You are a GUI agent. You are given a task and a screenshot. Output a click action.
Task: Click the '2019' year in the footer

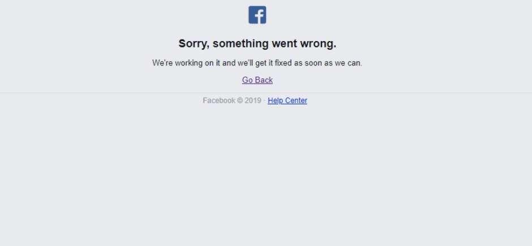253,100
